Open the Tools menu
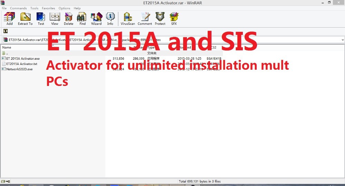This screenshot has width=345, height=186. pos(34,8)
